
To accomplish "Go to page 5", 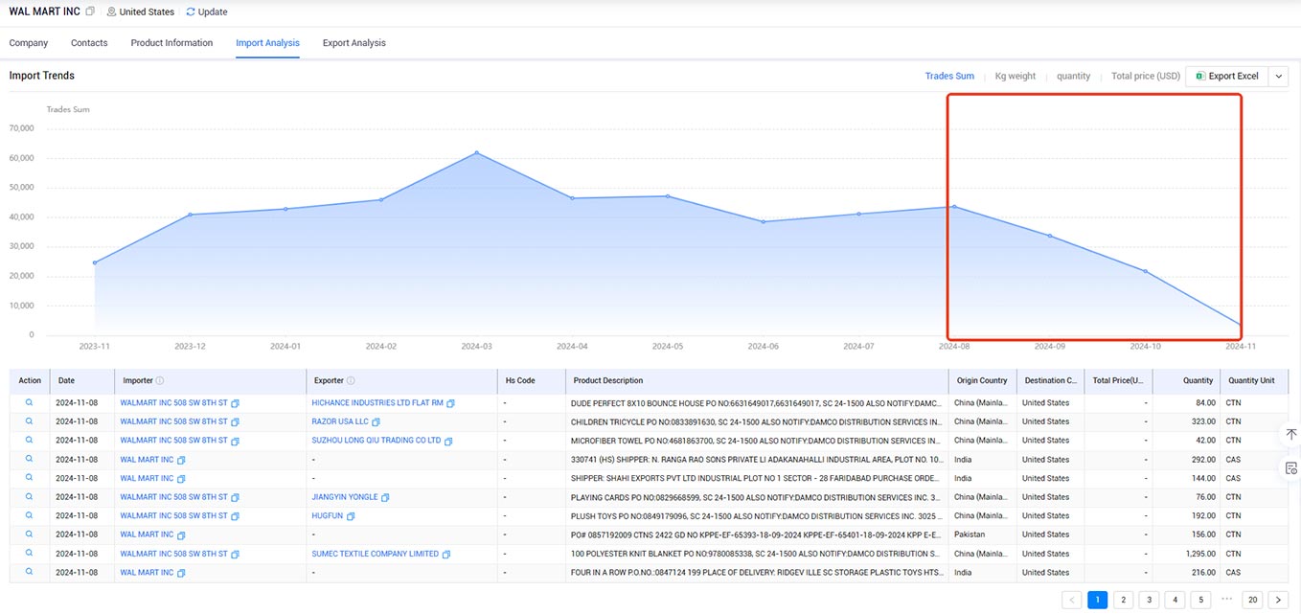I will [1200, 600].
